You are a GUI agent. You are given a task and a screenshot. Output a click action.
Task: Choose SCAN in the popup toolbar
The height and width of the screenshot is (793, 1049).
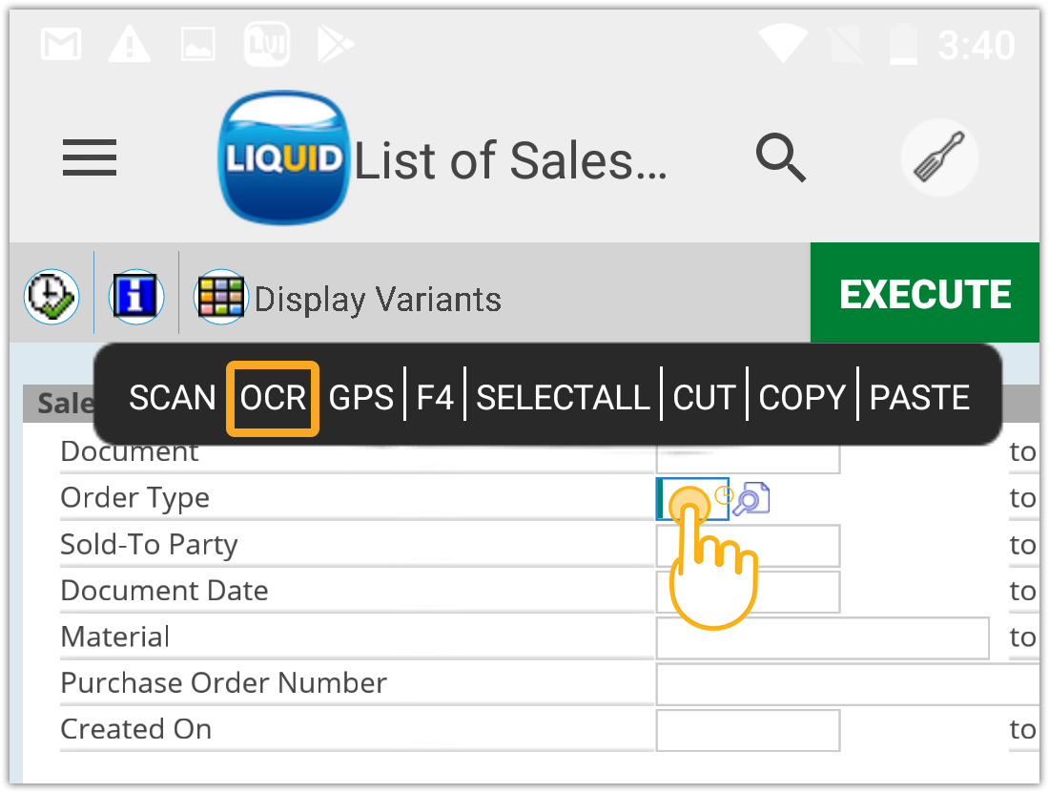(x=173, y=398)
